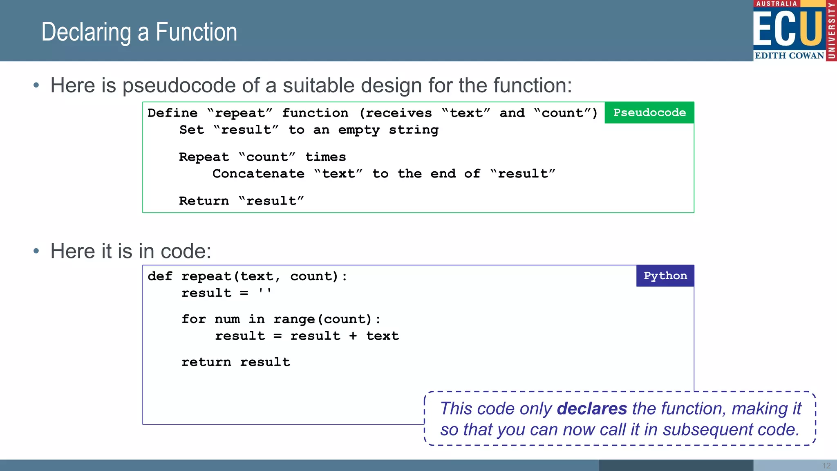Click the dashed callout note about declaring

click(620, 419)
